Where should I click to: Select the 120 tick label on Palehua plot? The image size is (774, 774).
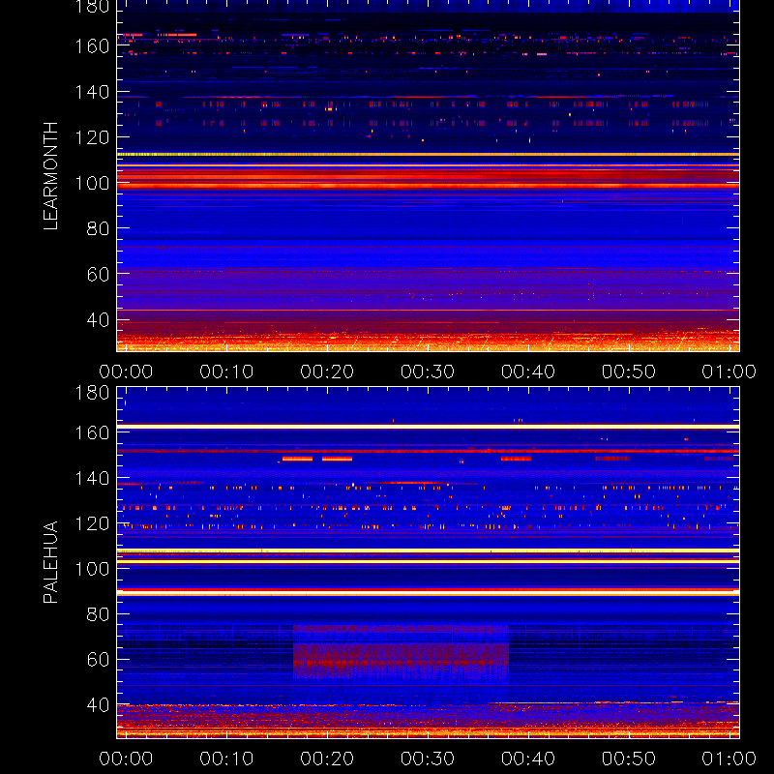[92, 523]
